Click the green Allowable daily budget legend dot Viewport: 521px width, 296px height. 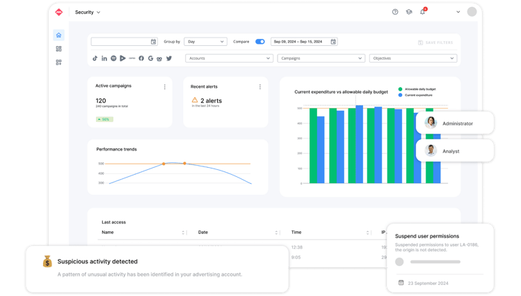click(400, 89)
